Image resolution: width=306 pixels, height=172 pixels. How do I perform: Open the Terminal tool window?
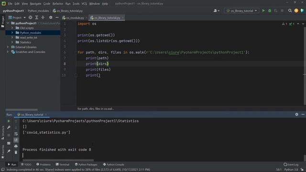pyautogui.click(x=63, y=164)
